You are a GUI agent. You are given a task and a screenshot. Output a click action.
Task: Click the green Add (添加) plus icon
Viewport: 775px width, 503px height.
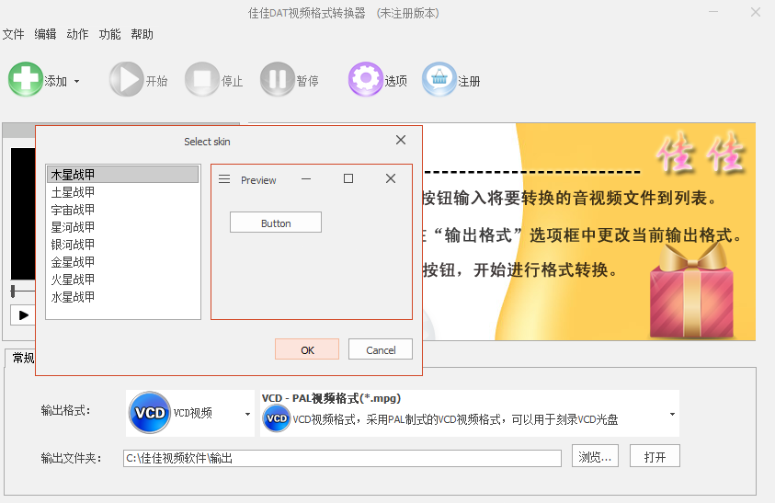[x=25, y=79]
